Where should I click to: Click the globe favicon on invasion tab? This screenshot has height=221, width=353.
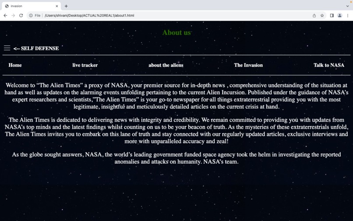point(7,6)
